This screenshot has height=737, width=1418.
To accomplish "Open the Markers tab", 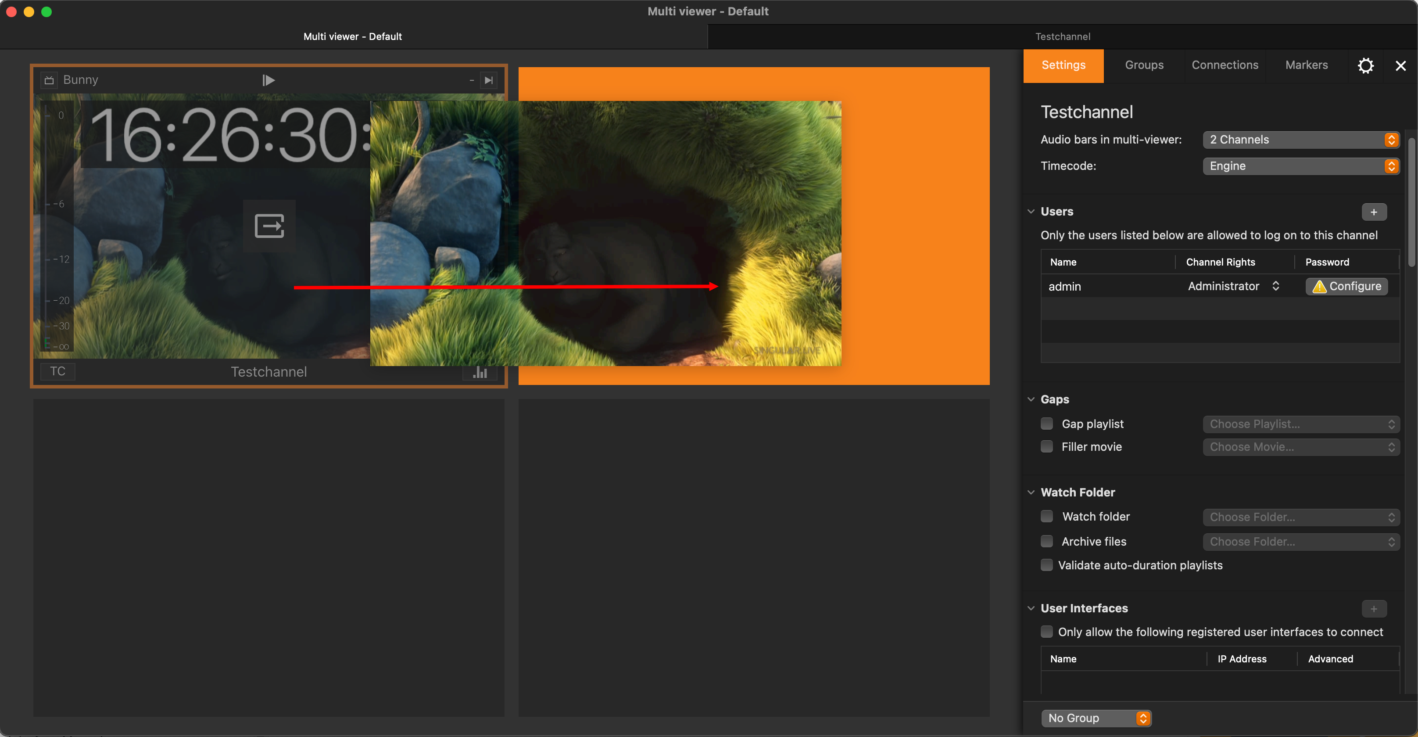I will (1306, 65).
